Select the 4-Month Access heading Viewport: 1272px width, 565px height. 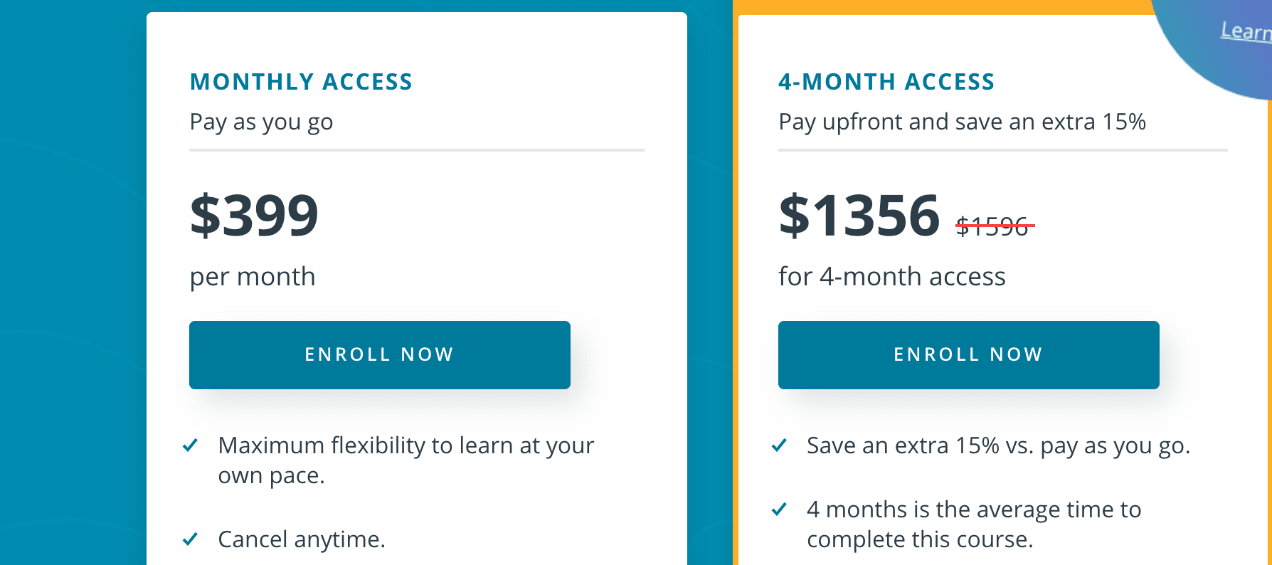[x=886, y=82]
